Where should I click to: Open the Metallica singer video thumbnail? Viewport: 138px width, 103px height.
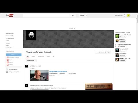click(39, 75)
